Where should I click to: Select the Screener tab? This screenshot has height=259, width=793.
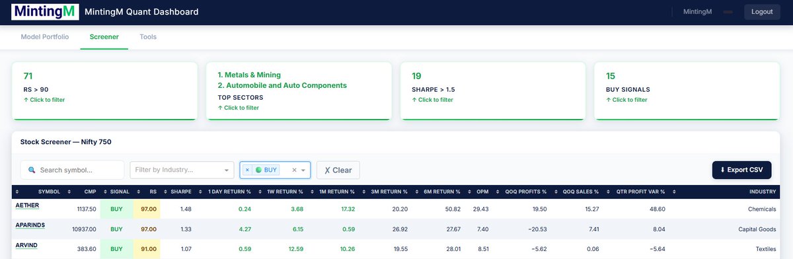pyautogui.click(x=104, y=37)
